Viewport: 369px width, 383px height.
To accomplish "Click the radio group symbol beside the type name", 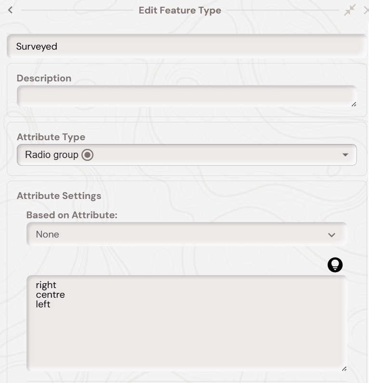I will click(87, 155).
